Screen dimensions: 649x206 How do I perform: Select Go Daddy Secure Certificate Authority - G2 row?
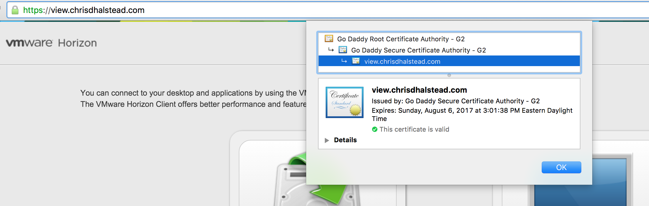coord(418,50)
